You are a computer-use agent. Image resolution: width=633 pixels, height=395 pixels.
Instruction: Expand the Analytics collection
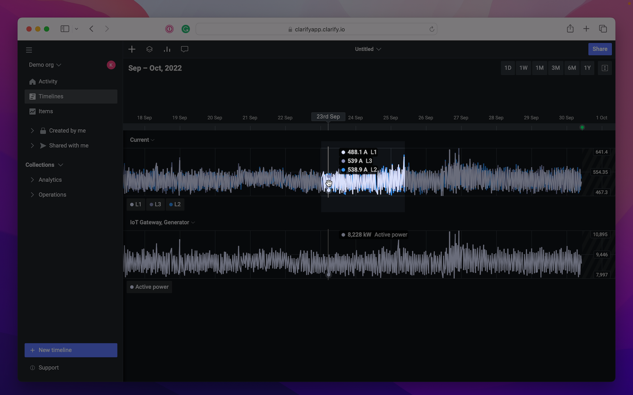(x=32, y=180)
